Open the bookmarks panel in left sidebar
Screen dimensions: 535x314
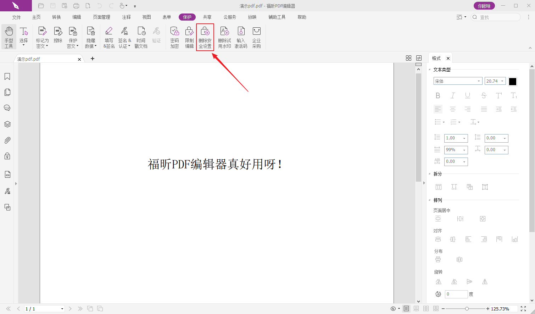click(x=7, y=77)
